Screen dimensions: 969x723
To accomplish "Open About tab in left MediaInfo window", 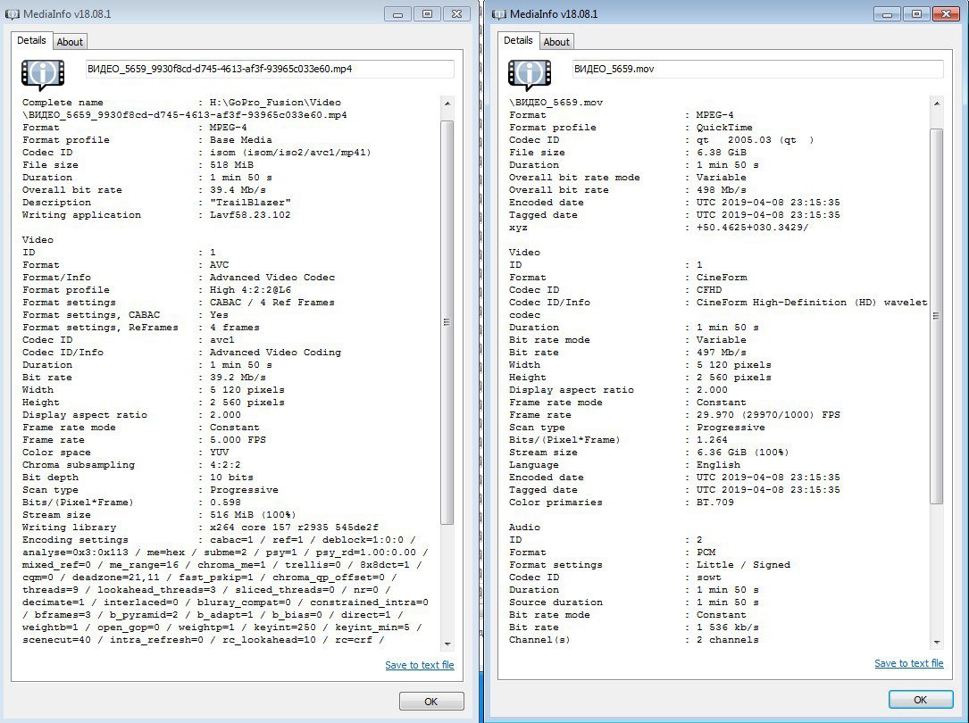I will click(70, 42).
